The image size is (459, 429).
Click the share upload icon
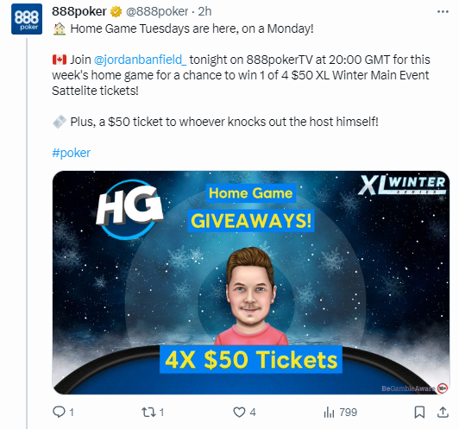click(443, 412)
